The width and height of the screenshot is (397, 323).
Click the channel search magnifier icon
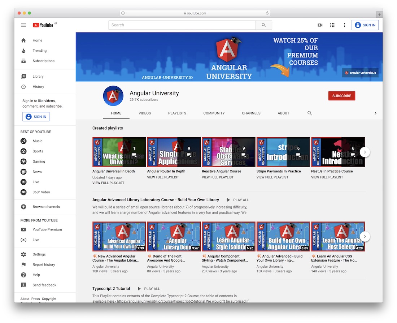click(309, 113)
